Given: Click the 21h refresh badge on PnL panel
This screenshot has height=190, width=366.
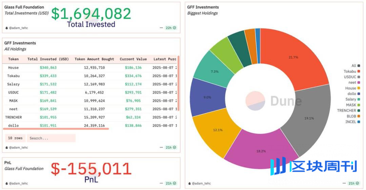Looking at the screenshot, I should coord(171,183).
